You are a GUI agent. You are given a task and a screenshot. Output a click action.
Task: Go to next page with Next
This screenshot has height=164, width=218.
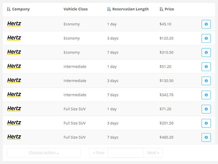pyautogui.click(x=153, y=153)
